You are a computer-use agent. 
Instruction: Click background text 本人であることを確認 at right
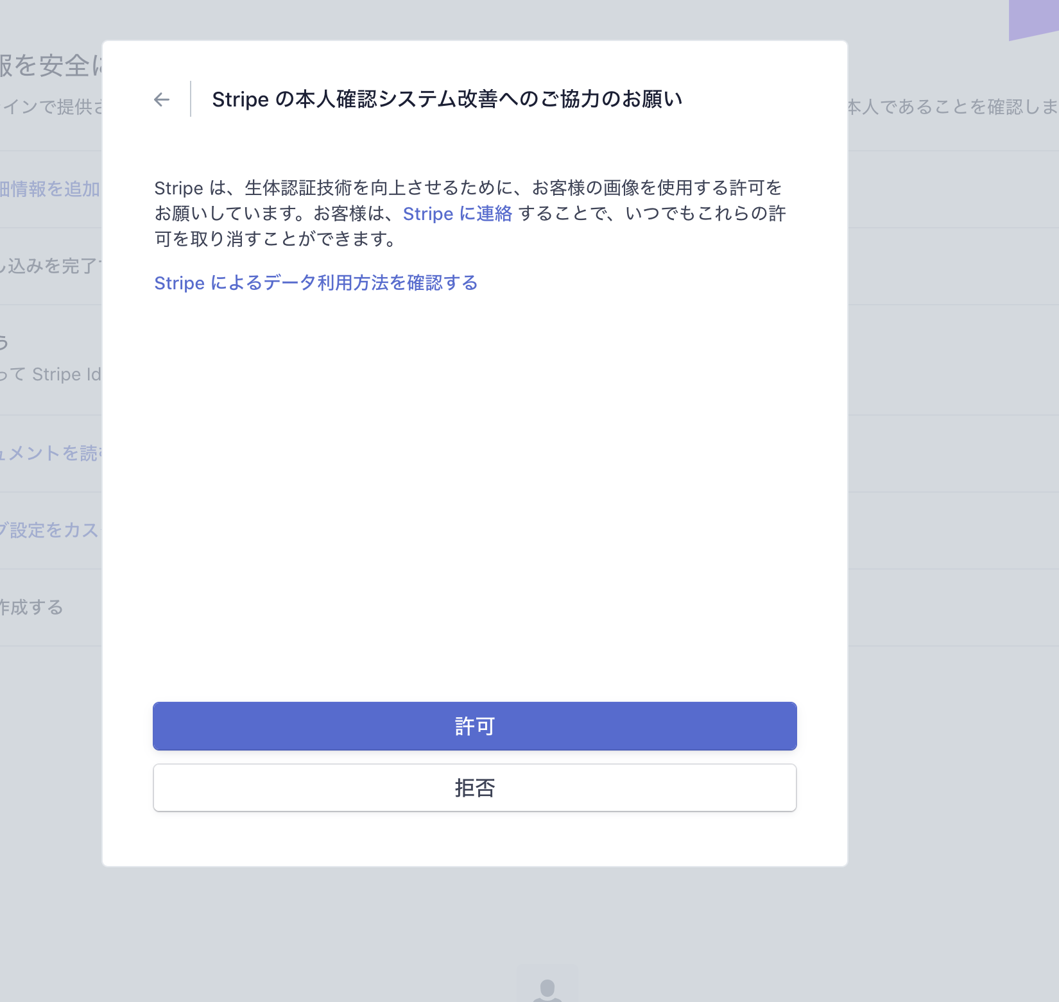tap(951, 107)
